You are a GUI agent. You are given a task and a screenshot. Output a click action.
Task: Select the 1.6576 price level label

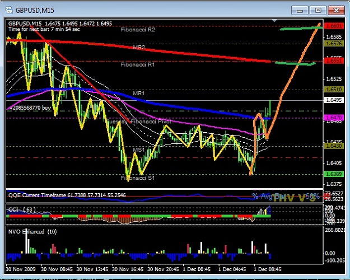coord(334,44)
